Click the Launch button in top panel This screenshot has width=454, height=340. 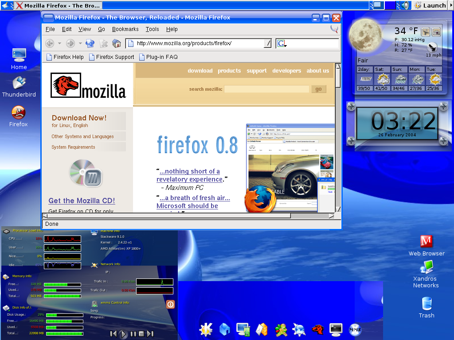click(x=430, y=5)
